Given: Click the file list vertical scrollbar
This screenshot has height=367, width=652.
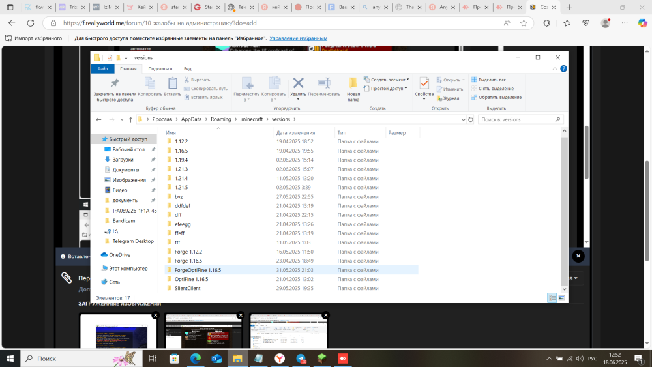Looking at the screenshot, I should 564,211.
